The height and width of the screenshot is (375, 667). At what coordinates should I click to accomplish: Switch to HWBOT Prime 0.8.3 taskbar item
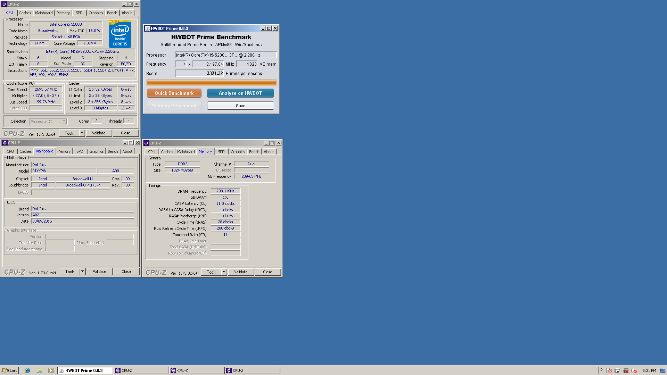(x=85, y=370)
